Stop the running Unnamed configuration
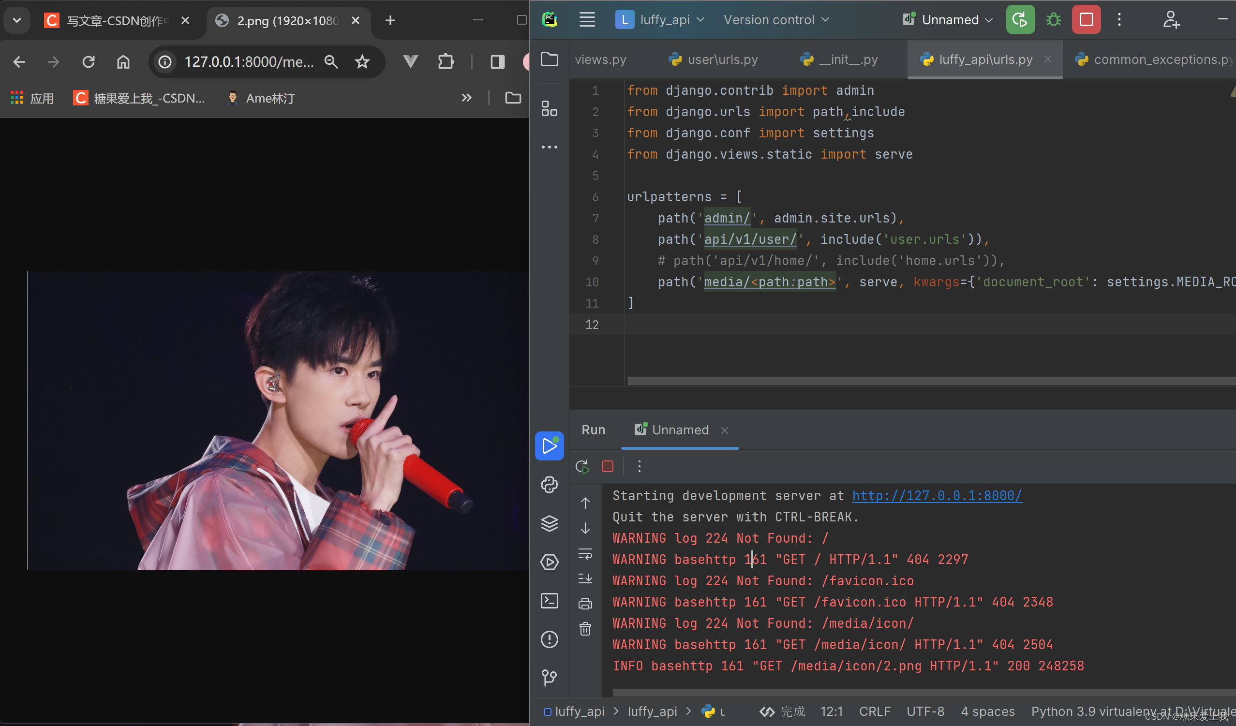 pyautogui.click(x=1086, y=20)
